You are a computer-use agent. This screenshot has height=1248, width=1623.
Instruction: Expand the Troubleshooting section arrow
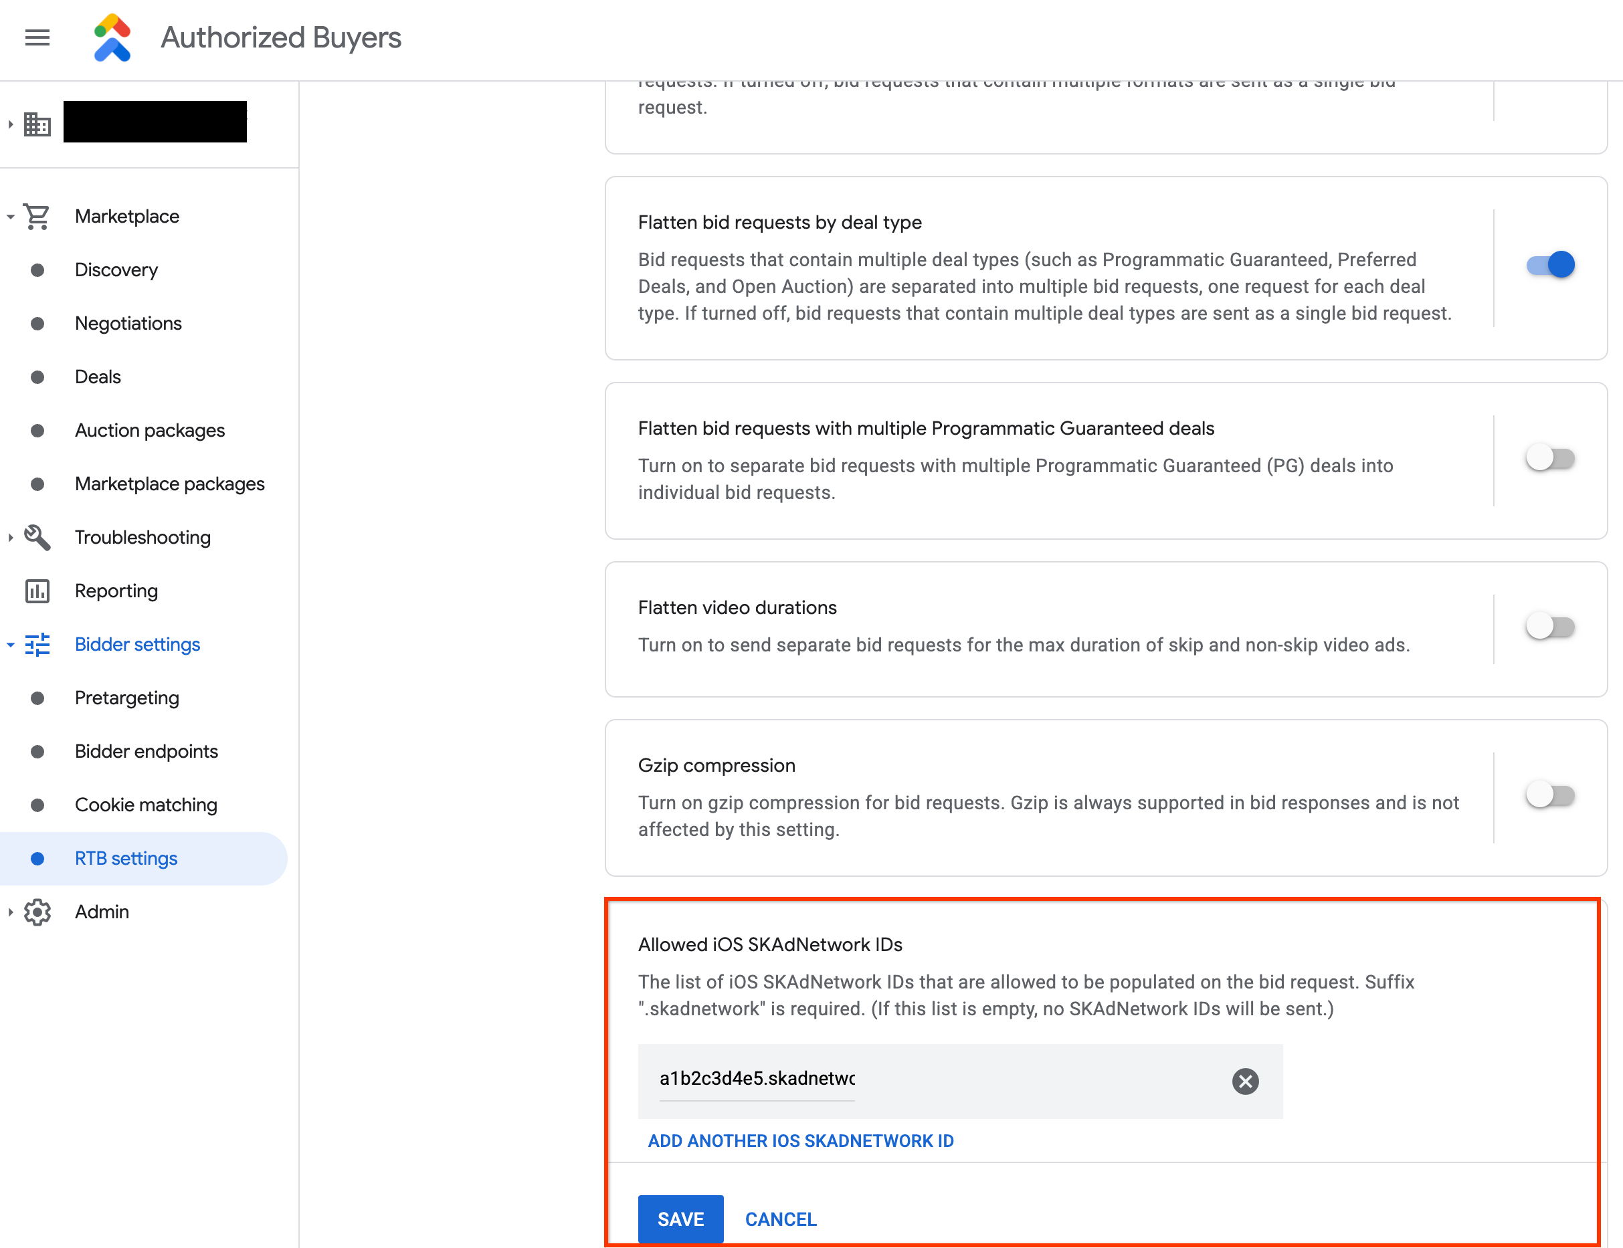point(11,537)
